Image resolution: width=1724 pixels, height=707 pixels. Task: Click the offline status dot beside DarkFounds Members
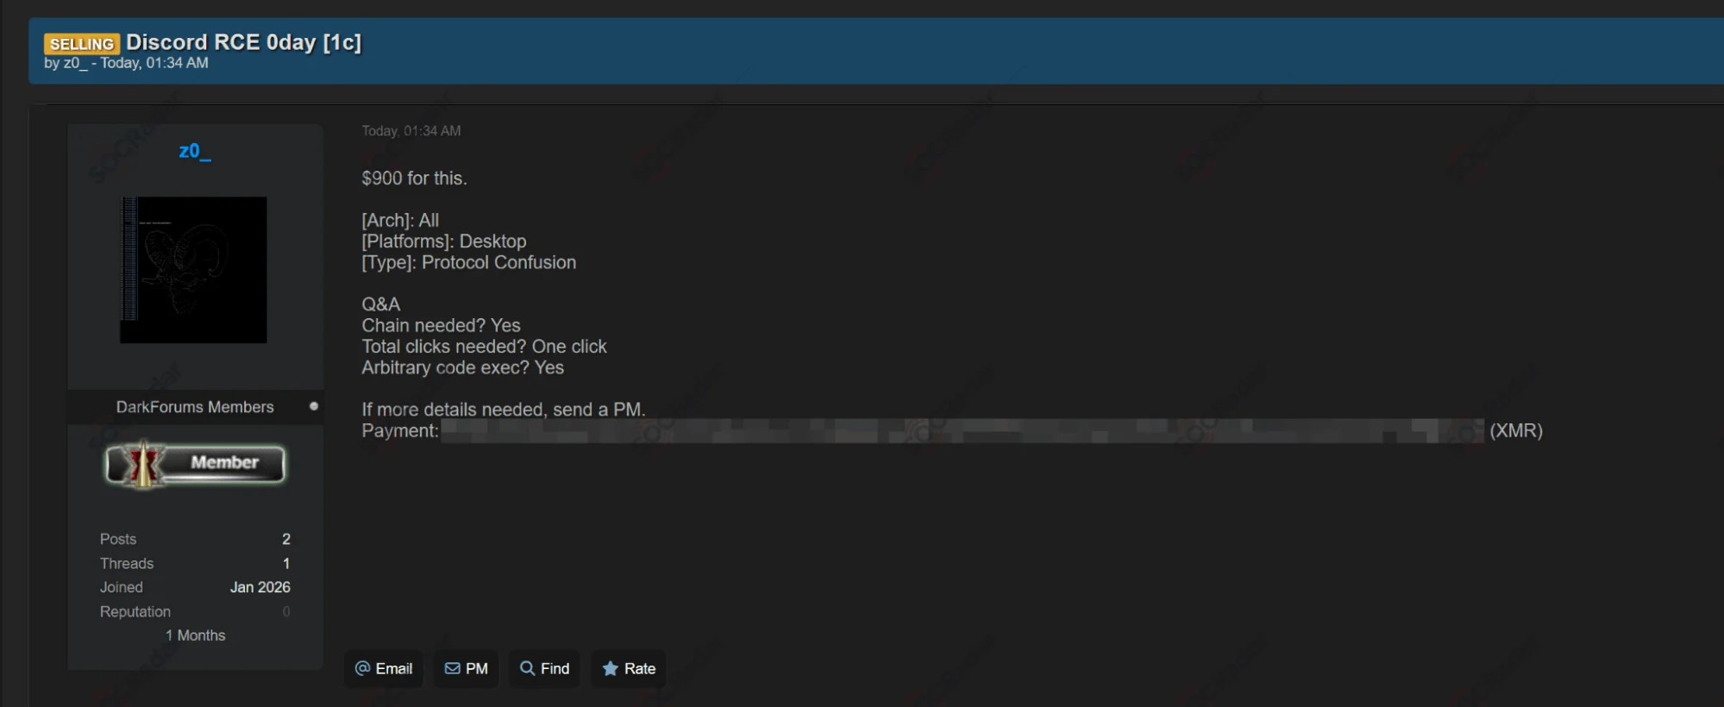click(x=314, y=406)
